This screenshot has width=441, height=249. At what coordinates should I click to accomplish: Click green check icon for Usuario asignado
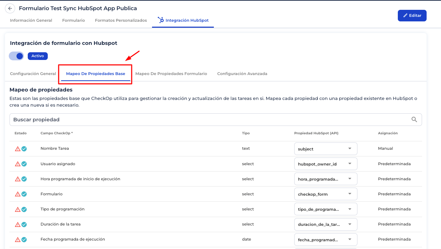tap(24, 164)
